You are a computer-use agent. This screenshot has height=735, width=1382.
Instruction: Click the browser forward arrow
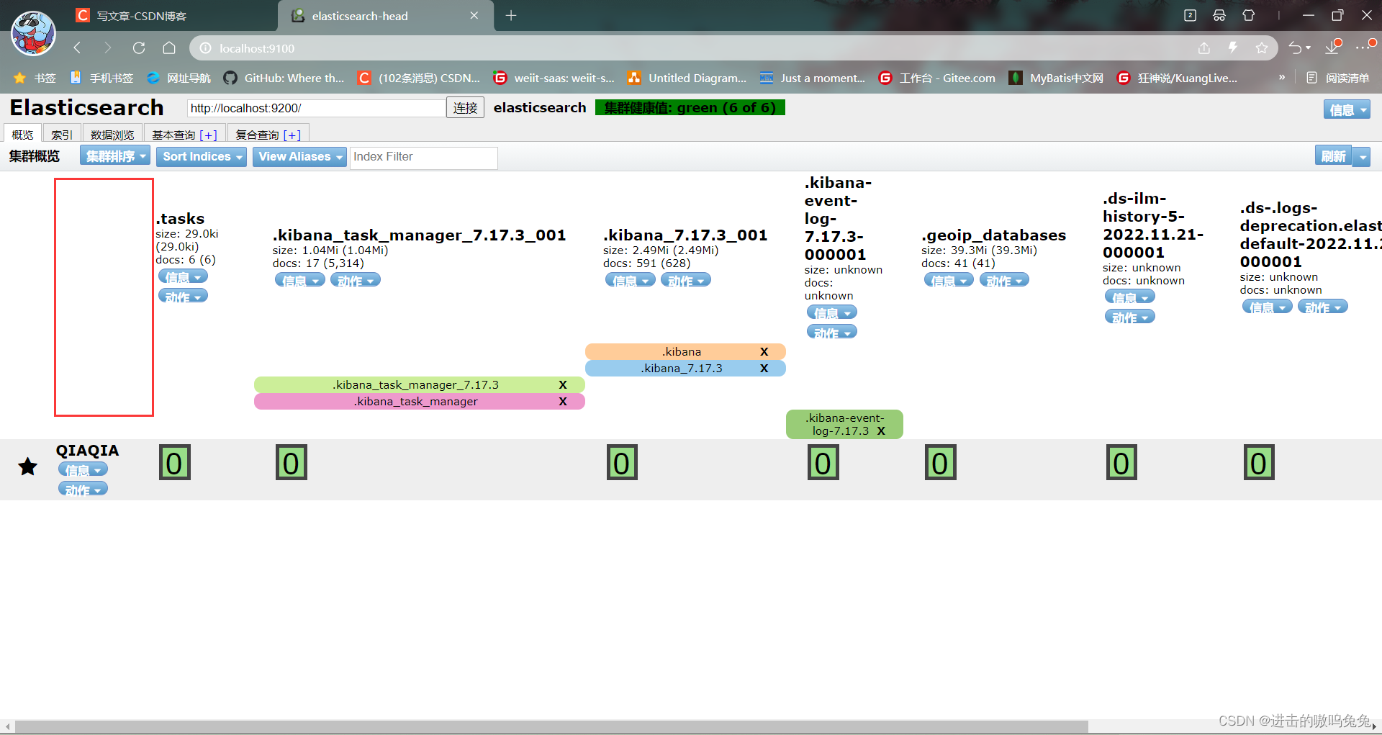click(108, 48)
